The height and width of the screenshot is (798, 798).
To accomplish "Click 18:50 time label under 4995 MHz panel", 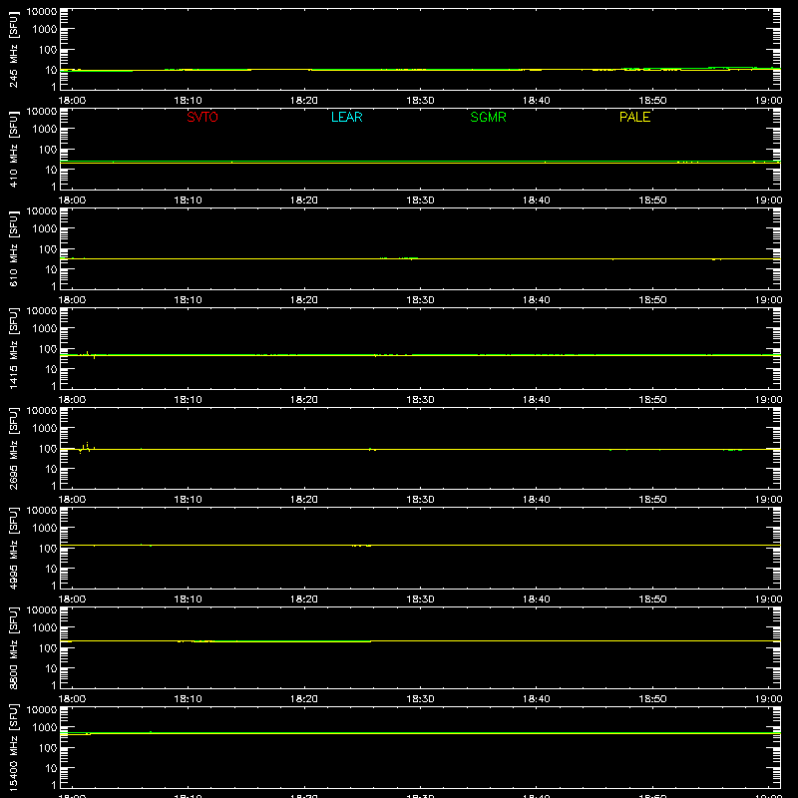I will pos(652,599).
